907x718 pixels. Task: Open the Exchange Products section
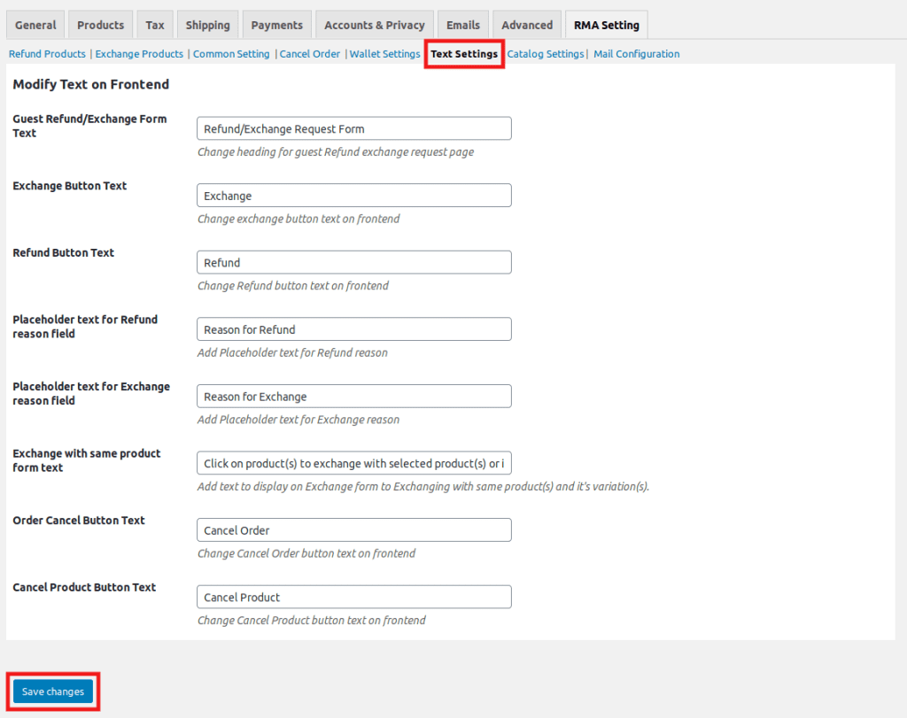click(x=138, y=53)
